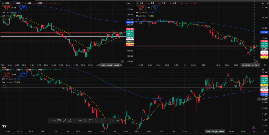Open the JPY currency dropdown in bottom chart

[262, 70]
